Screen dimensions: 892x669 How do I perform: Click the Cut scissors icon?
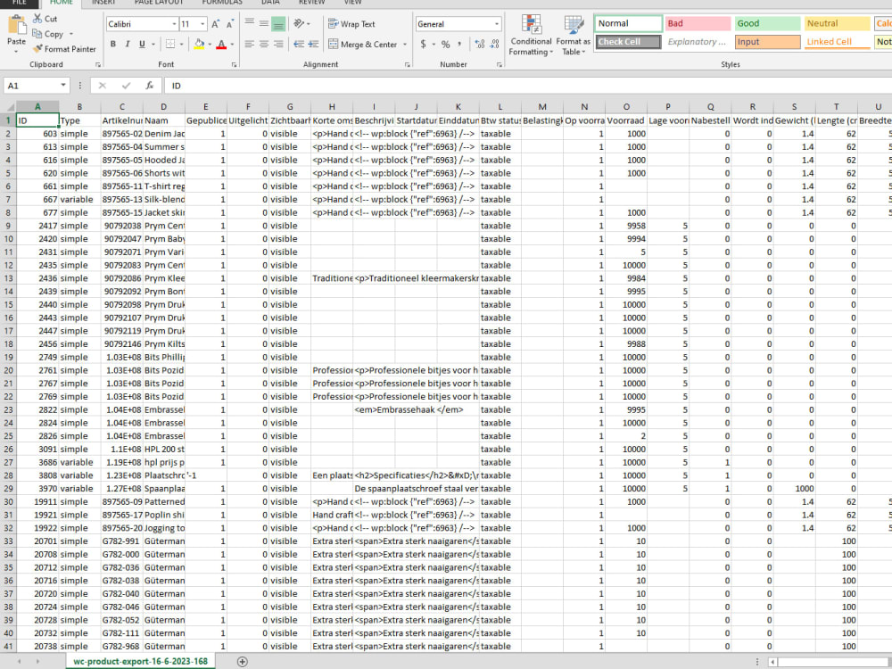(x=37, y=19)
